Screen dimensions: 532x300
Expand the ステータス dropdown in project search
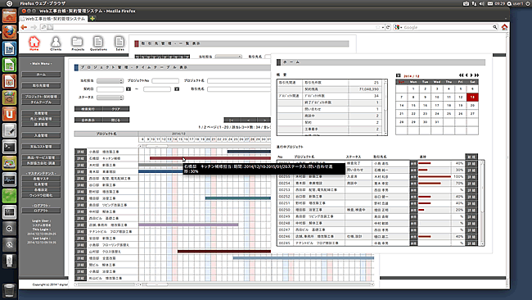(110, 98)
